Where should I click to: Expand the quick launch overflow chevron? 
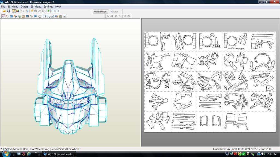[x=36, y=153]
